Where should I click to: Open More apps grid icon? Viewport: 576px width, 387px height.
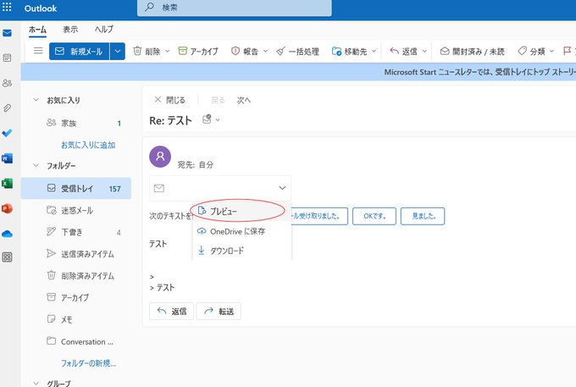tap(7, 257)
